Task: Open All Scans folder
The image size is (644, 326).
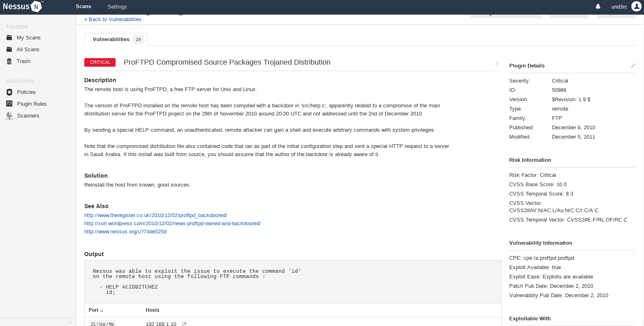Action: pyautogui.click(x=28, y=49)
